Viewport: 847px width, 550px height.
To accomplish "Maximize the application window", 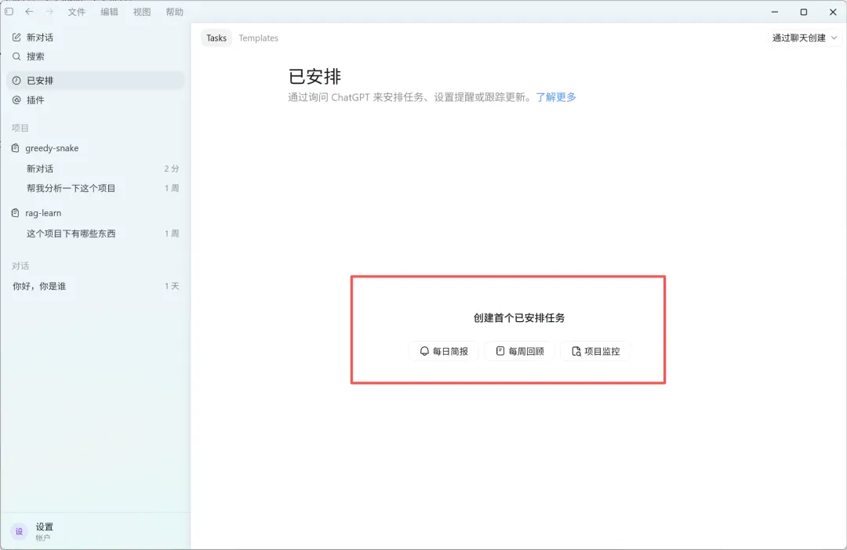I will pos(804,12).
